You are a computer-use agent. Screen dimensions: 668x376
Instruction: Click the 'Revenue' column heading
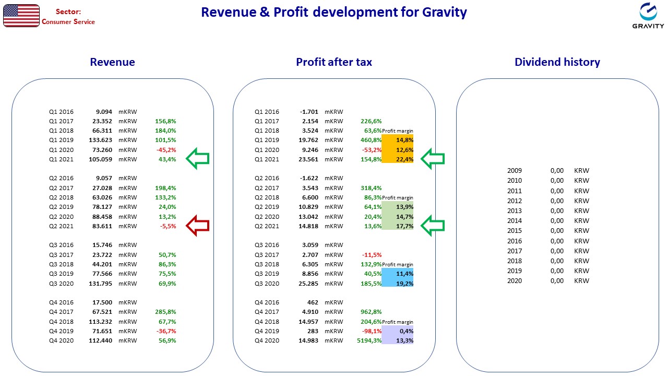[112, 62]
